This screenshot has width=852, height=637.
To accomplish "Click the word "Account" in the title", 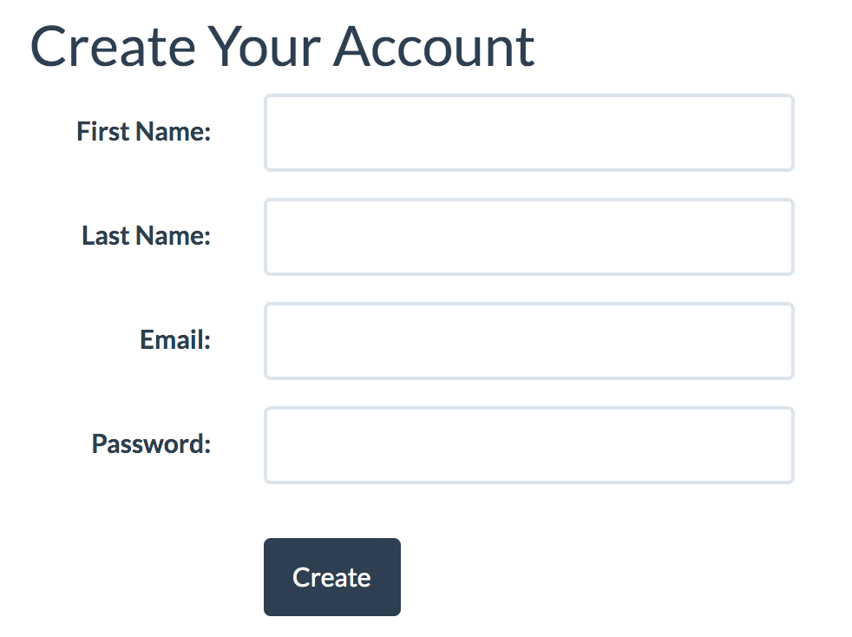I will pos(434,47).
